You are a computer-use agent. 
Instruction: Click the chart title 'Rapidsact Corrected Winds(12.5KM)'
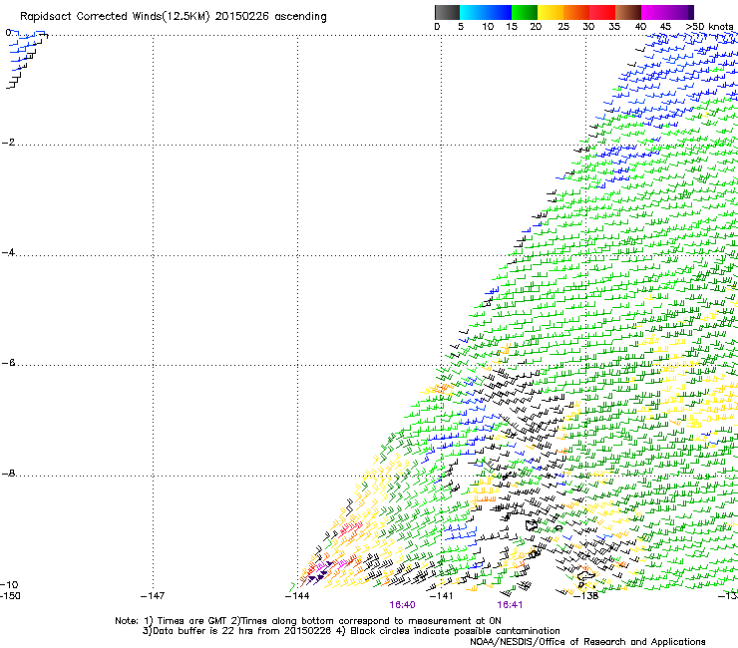coord(115,17)
